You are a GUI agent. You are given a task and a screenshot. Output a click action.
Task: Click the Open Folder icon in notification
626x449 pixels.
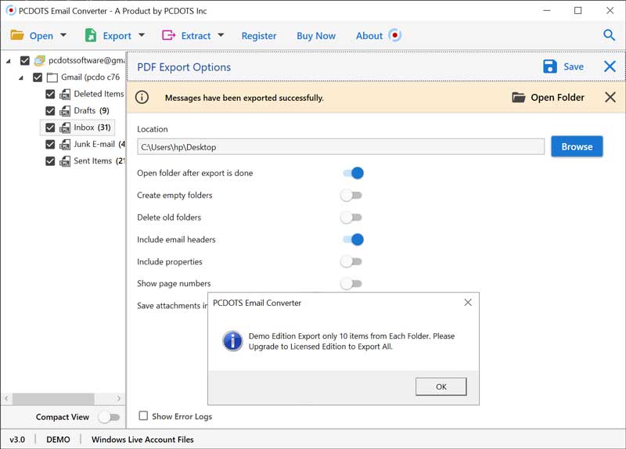519,97
